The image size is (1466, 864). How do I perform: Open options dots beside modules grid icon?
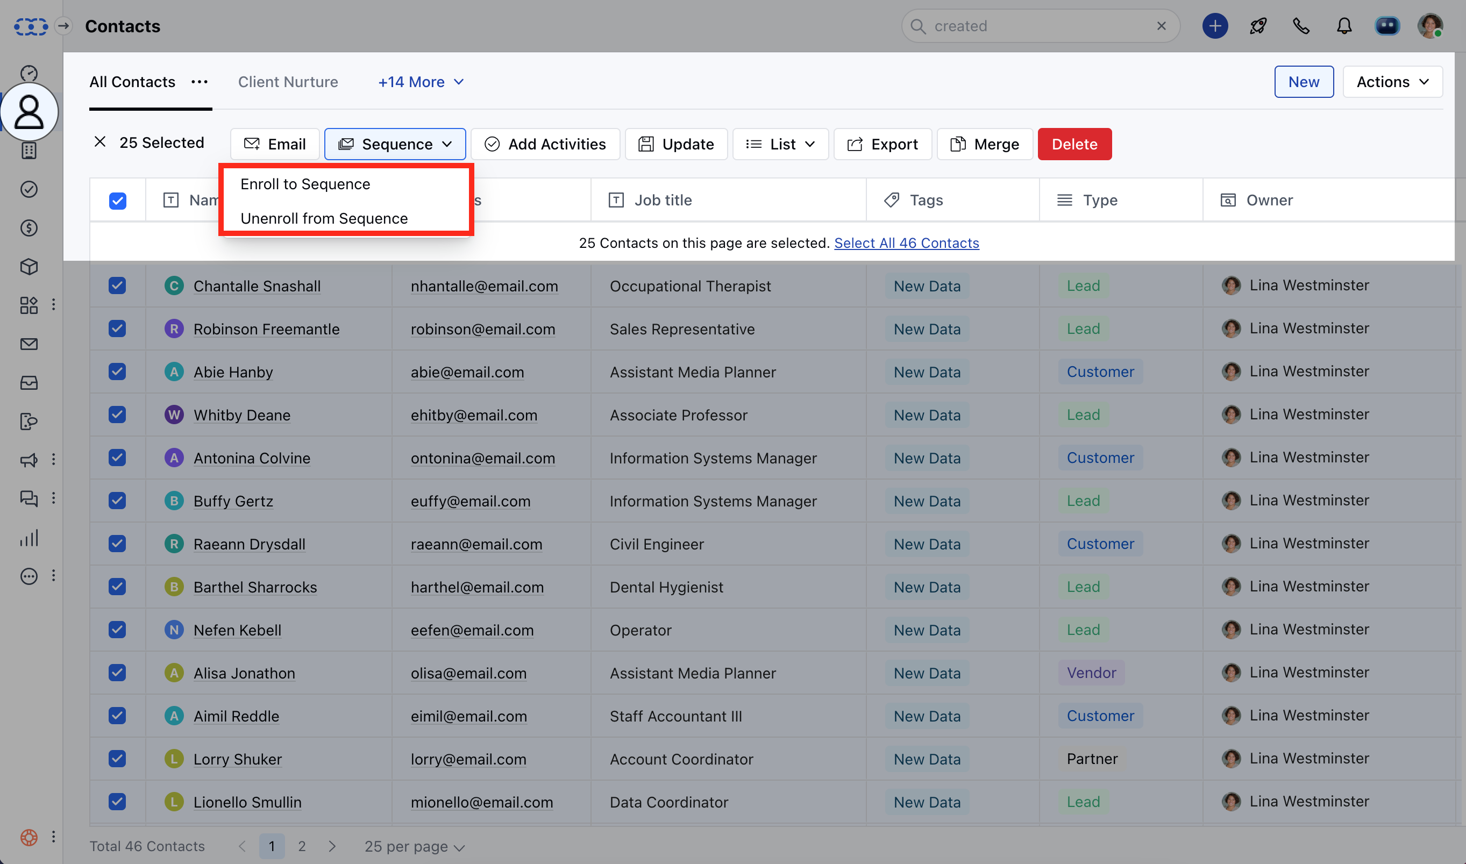click(54, 305)
